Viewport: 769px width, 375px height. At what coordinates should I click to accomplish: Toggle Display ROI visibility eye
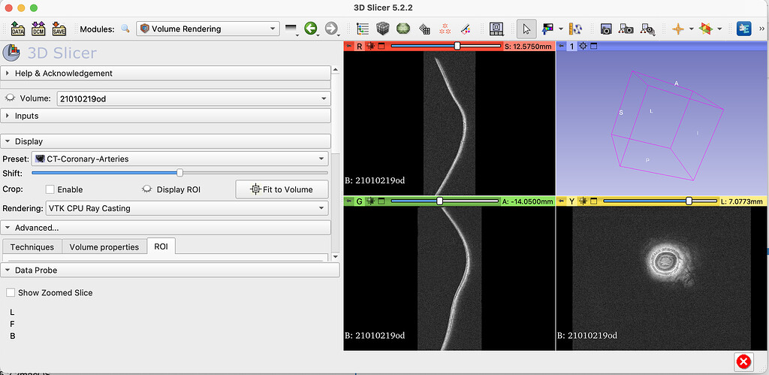coord(146,189)
